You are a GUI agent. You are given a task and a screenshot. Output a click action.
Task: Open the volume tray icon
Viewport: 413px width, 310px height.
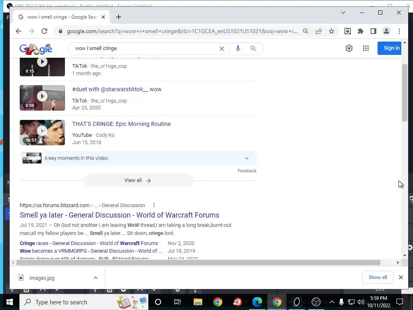click(x=361, y=302)
